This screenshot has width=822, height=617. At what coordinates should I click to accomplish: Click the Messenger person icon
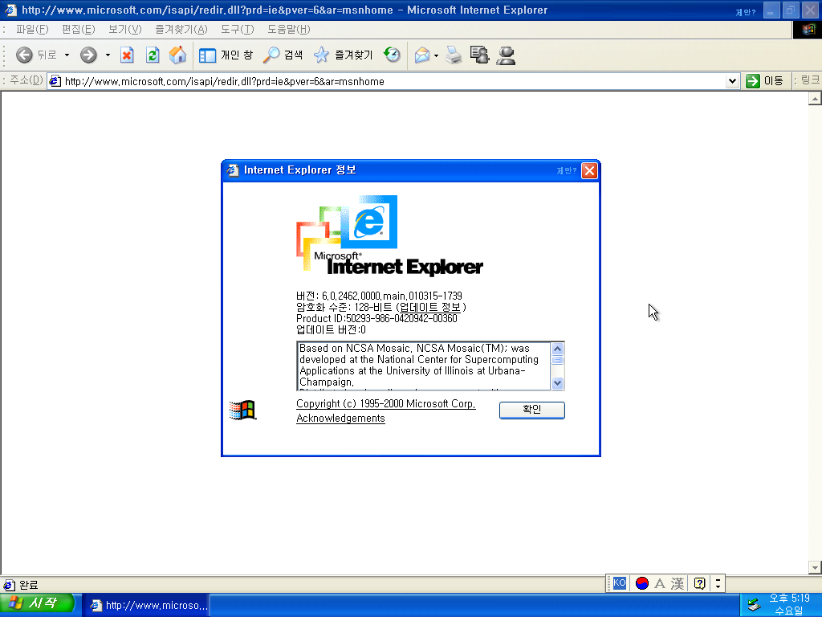click(506, 55)
